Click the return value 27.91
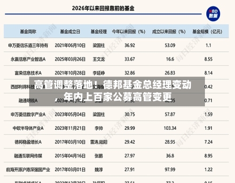 click(130, 170)
